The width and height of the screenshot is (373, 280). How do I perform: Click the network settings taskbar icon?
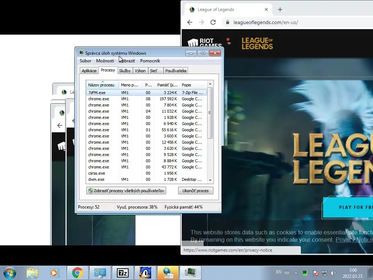point(168,273)
